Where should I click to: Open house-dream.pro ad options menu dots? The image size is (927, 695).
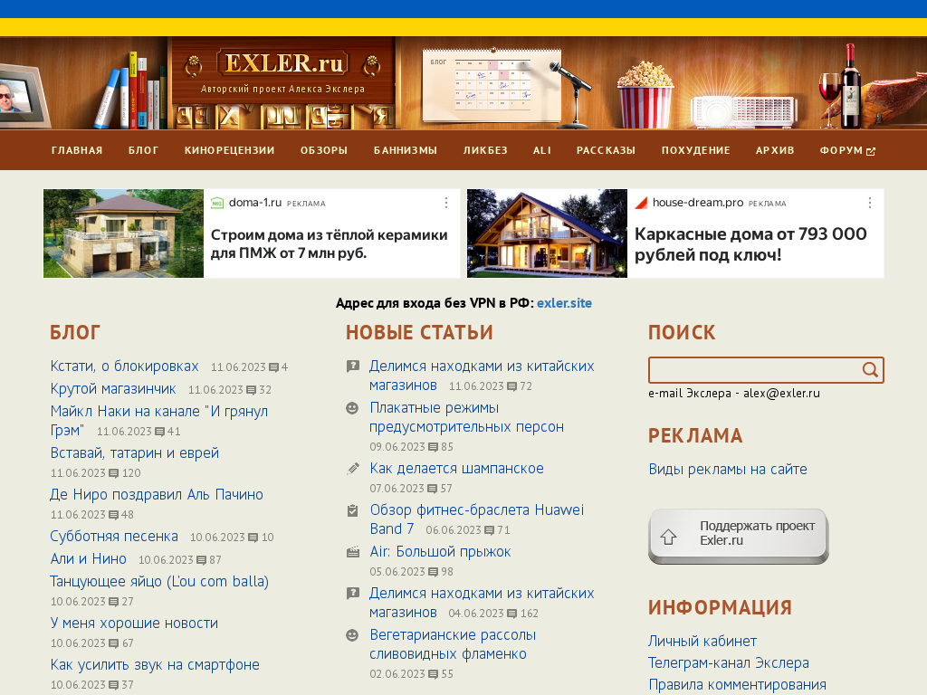(x=870, y=204)
